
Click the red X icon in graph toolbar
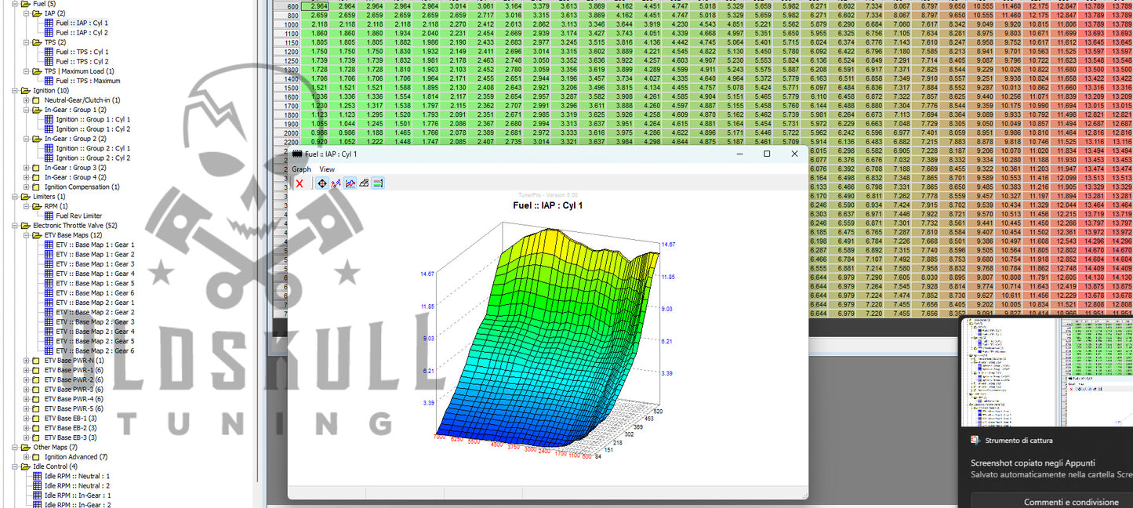coord(300,183)
